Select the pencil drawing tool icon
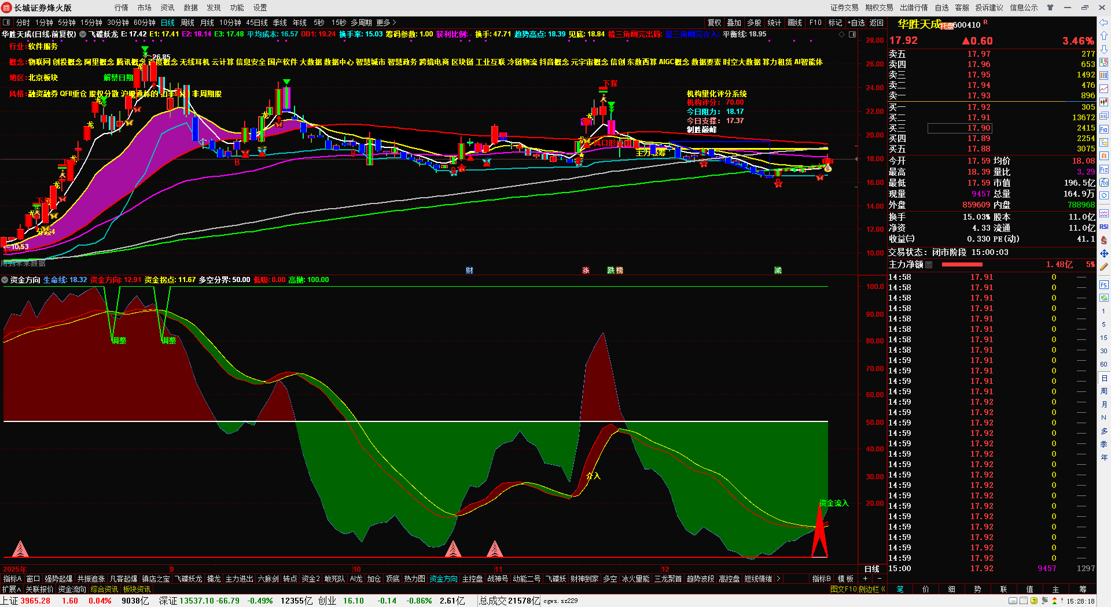1111x607 pixels. [x=1103, y=267]
